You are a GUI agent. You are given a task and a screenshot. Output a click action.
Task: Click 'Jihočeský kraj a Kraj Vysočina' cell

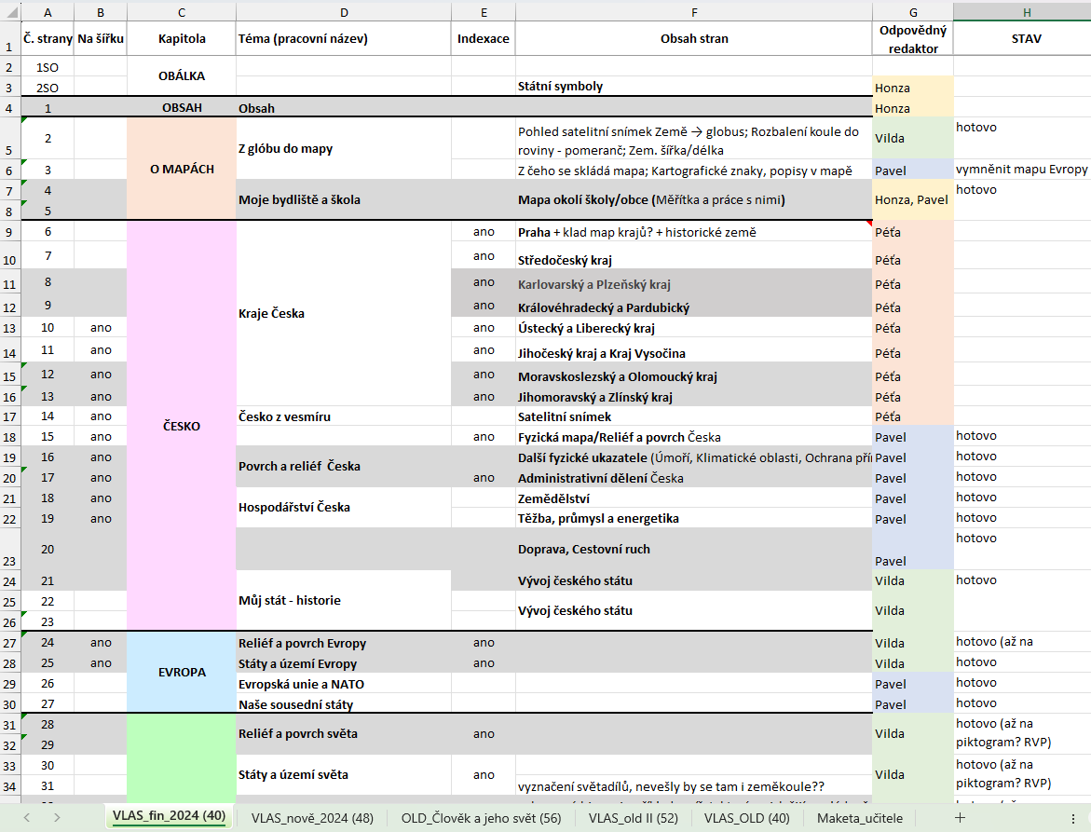click(694, 350)
